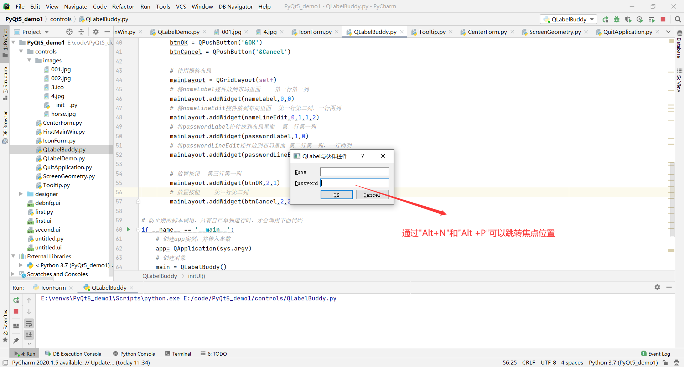684x367 pixels.
Task: Open the Refactor menu
Action: (x=123, y=6)
